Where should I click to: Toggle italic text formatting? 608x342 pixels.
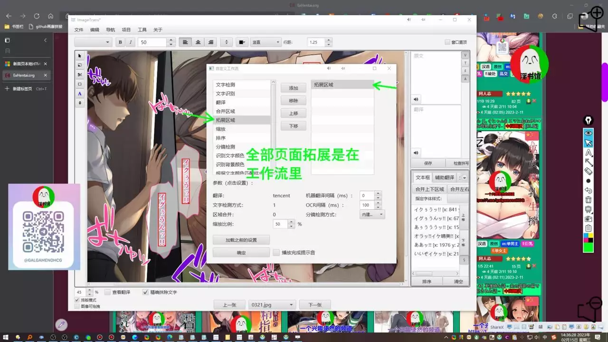131,42
